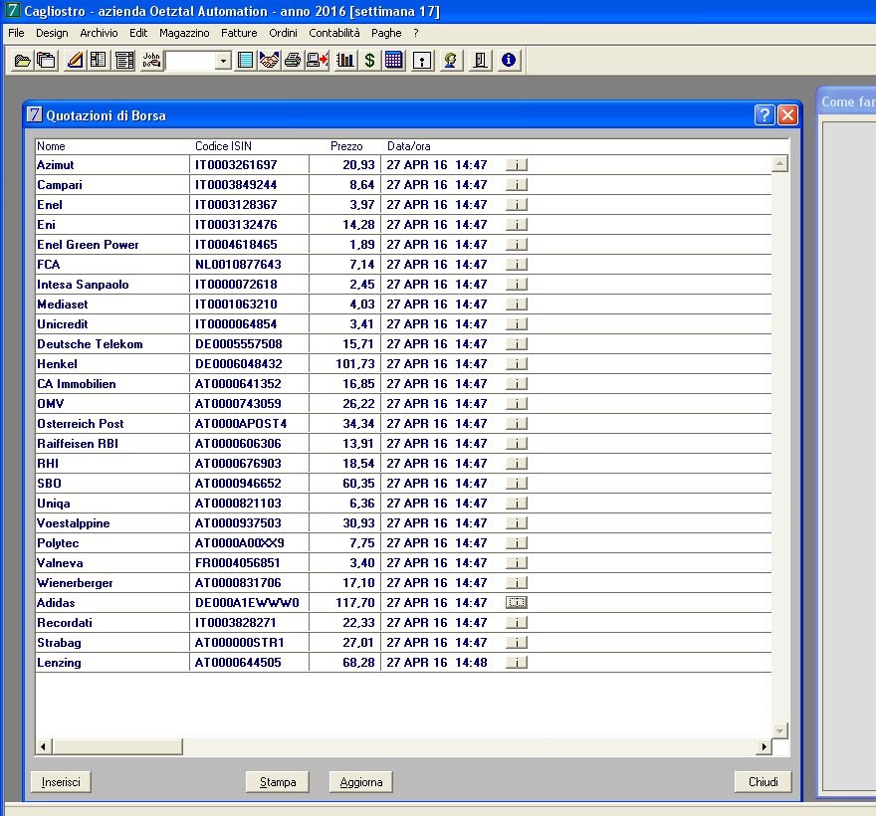Viewport: 876px width, 816px height.
Task: Click the info button on Adidas row
Action: pos(517,603)
